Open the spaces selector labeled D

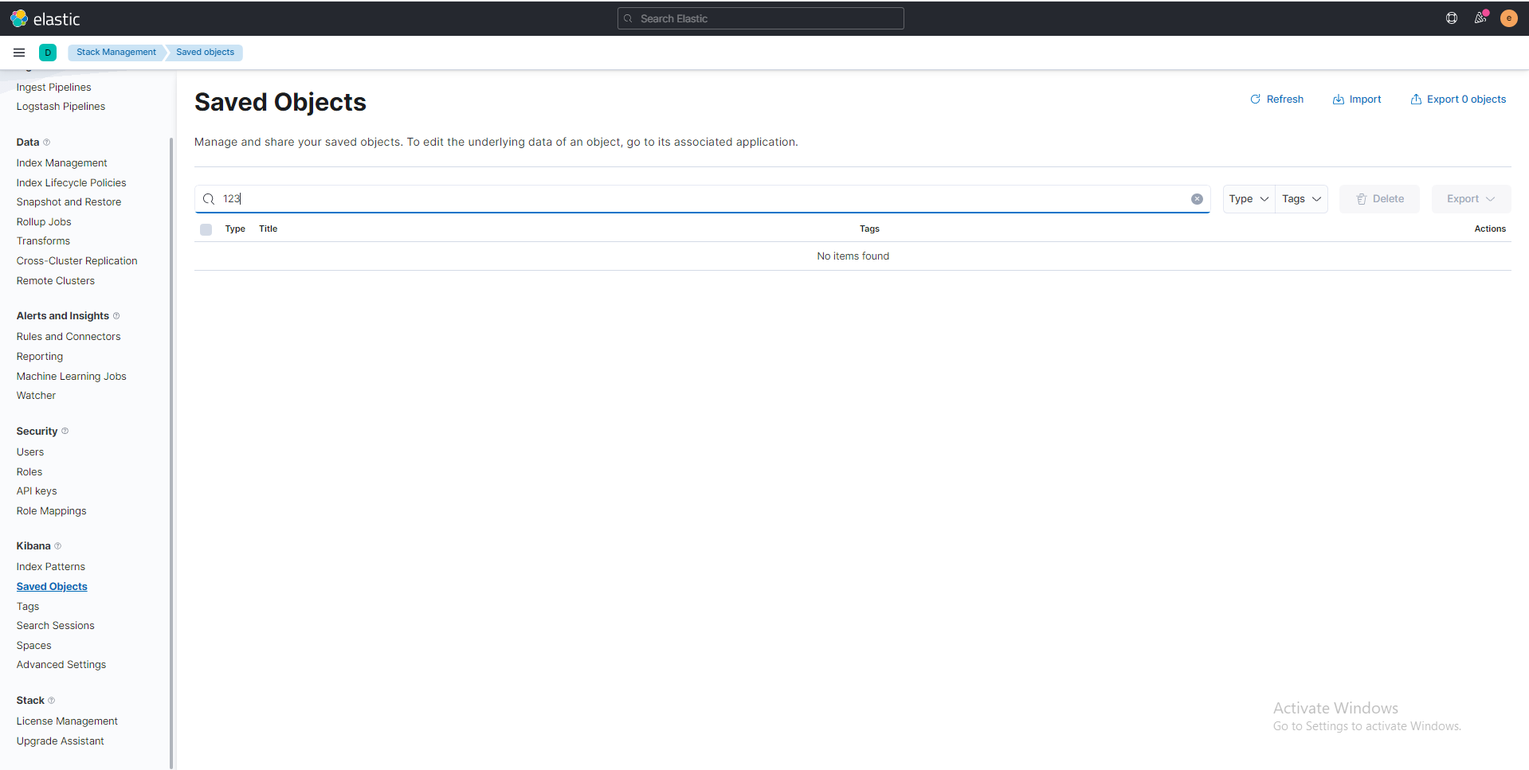pos(48,52)
